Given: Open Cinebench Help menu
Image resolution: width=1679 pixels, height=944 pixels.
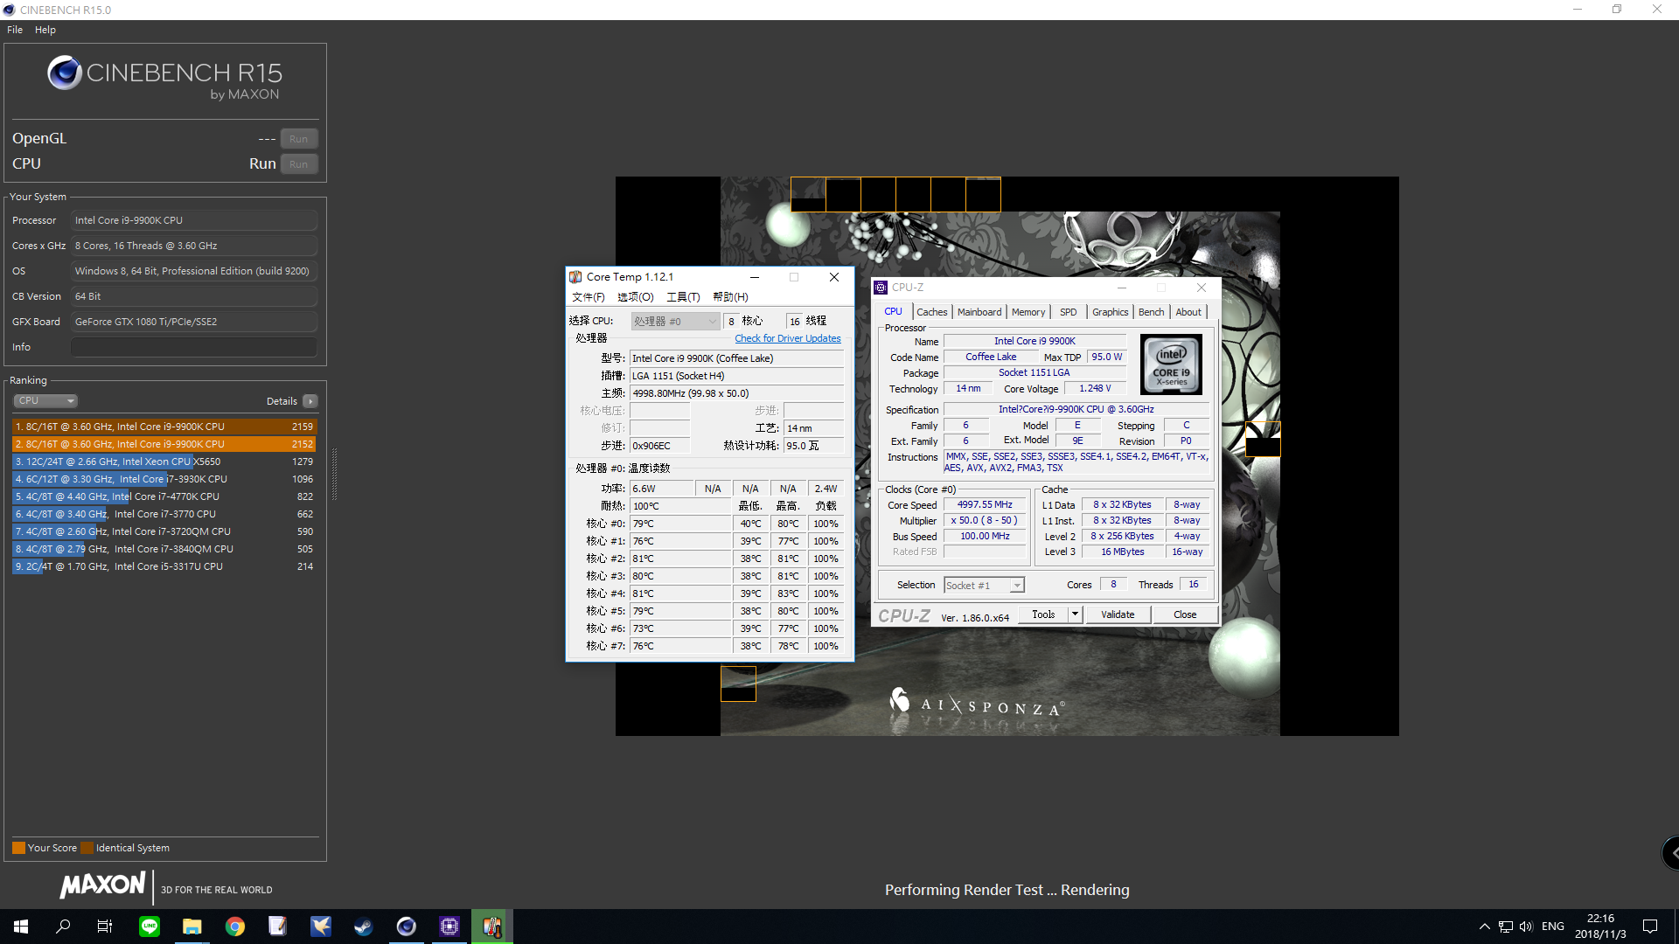Looking at the screenshot, I should 45,30.
